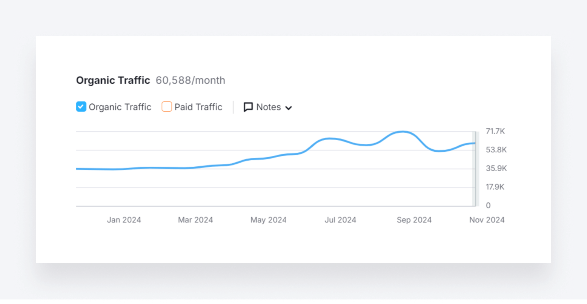Click the Organic Traffic legend label
Viewport: 587px width, 304px height.
click(x=120, y=107)
